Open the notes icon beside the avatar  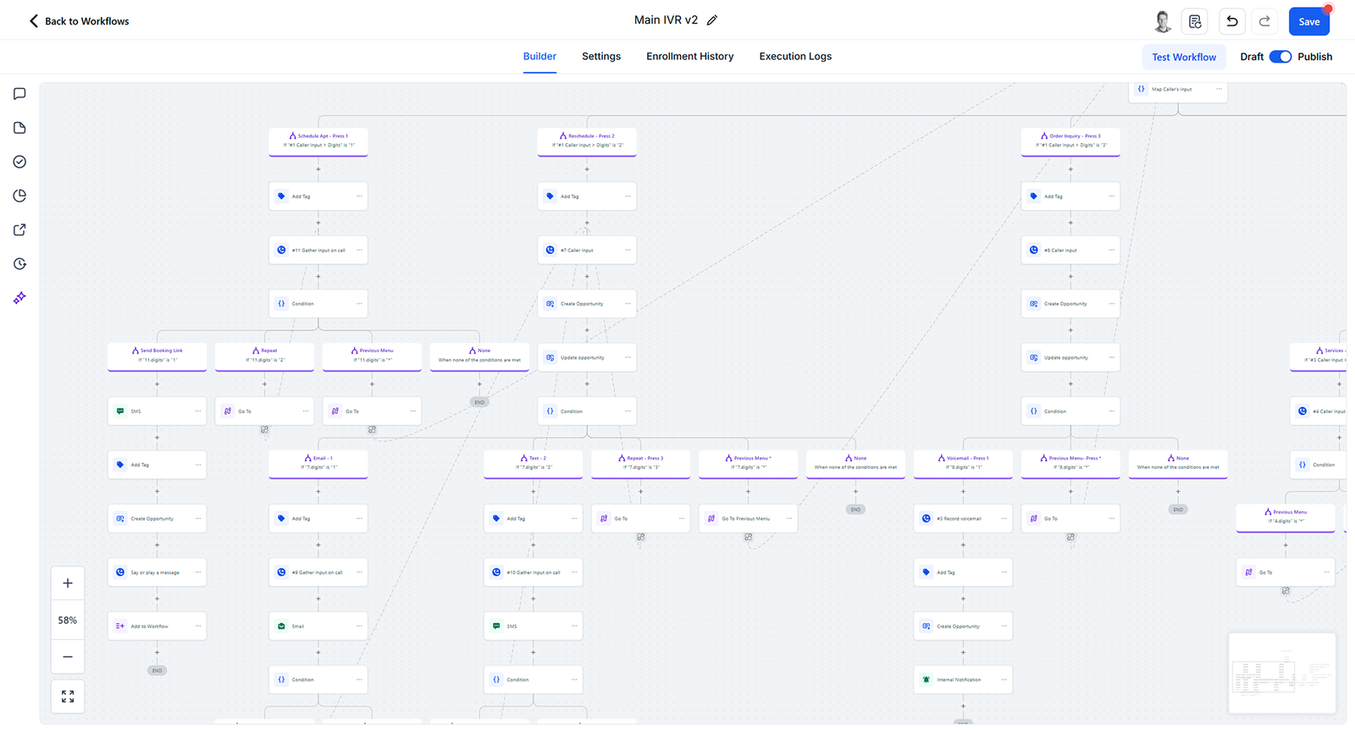pyautogui.click(x=1195, y=21)
